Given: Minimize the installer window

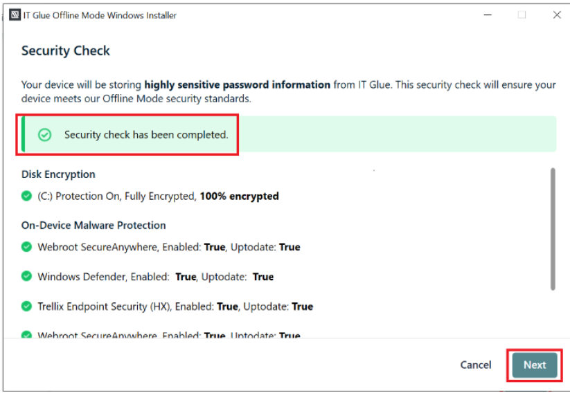Looking at the screenshot, I should point(488,15).
